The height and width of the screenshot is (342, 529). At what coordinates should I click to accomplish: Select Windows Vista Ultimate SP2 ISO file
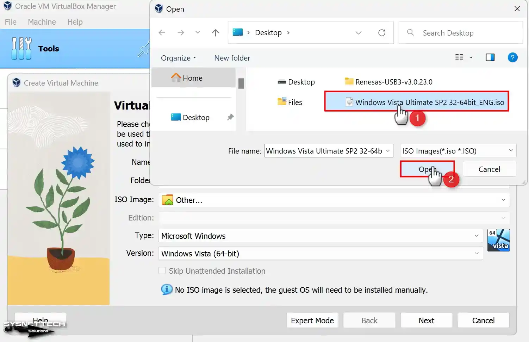(x=416, y=102)
